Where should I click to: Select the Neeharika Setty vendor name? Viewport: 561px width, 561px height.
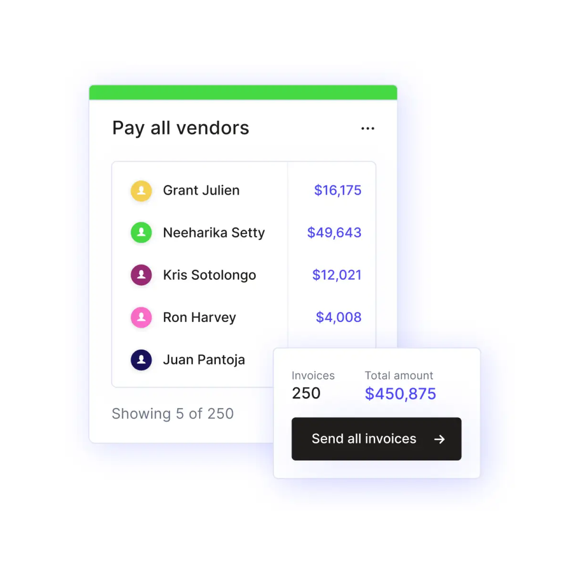(214, 233)
